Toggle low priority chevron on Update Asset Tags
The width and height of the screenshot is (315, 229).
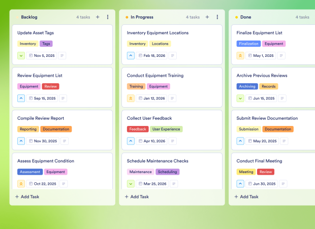point(21,55)
